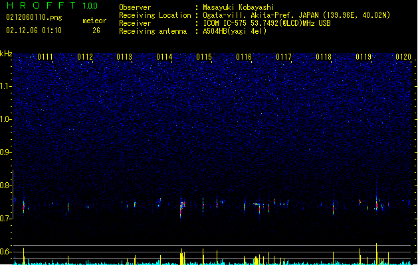The width and height of the screenshot is (418, 265).
Task: Click the 0113 time marker
Action: click(x=124, y=57)
